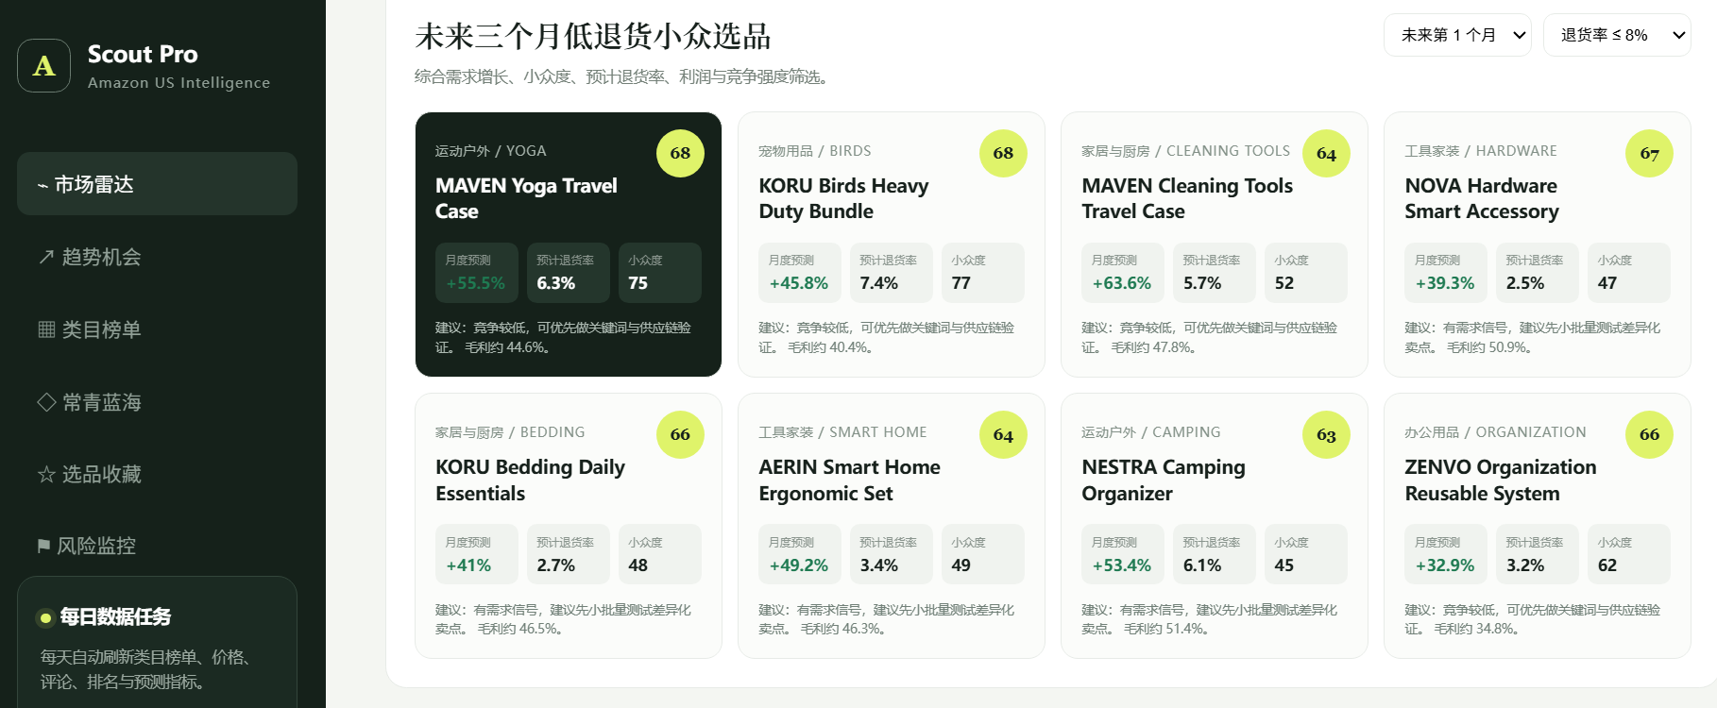Select the 常青蓝海 diamond icon

coord(46,402)
